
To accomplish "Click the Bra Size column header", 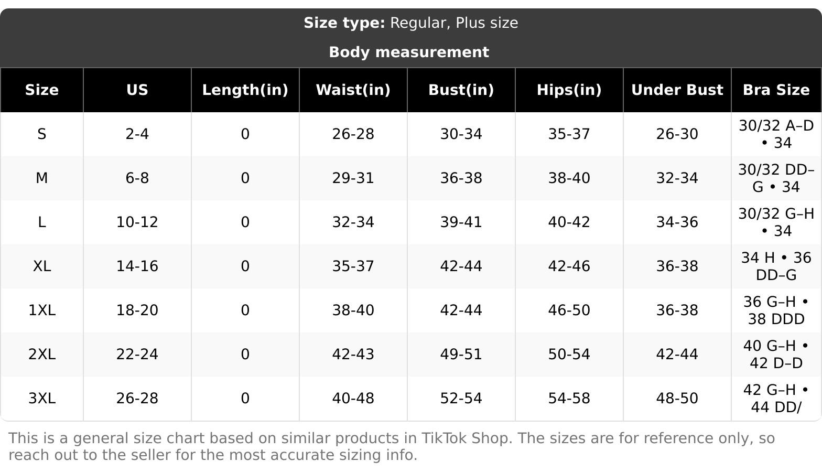I will coord(776,90).
